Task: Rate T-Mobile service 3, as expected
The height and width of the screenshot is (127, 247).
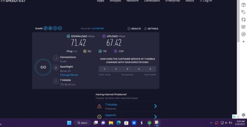Action: [x=127, y=69]
